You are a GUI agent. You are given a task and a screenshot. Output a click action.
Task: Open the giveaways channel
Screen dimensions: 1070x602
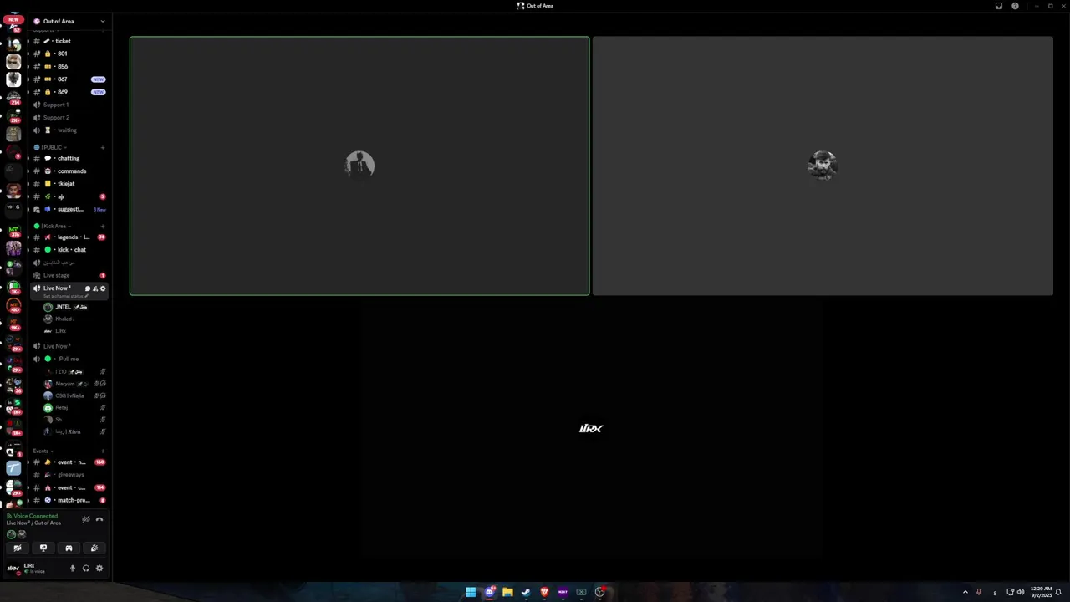pyautogui.click(x=70, y=475)
